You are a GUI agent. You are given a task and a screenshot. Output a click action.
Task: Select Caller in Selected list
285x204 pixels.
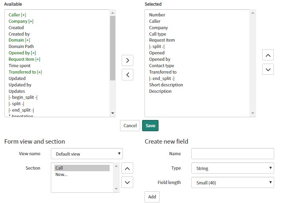[x=155, y=21]
